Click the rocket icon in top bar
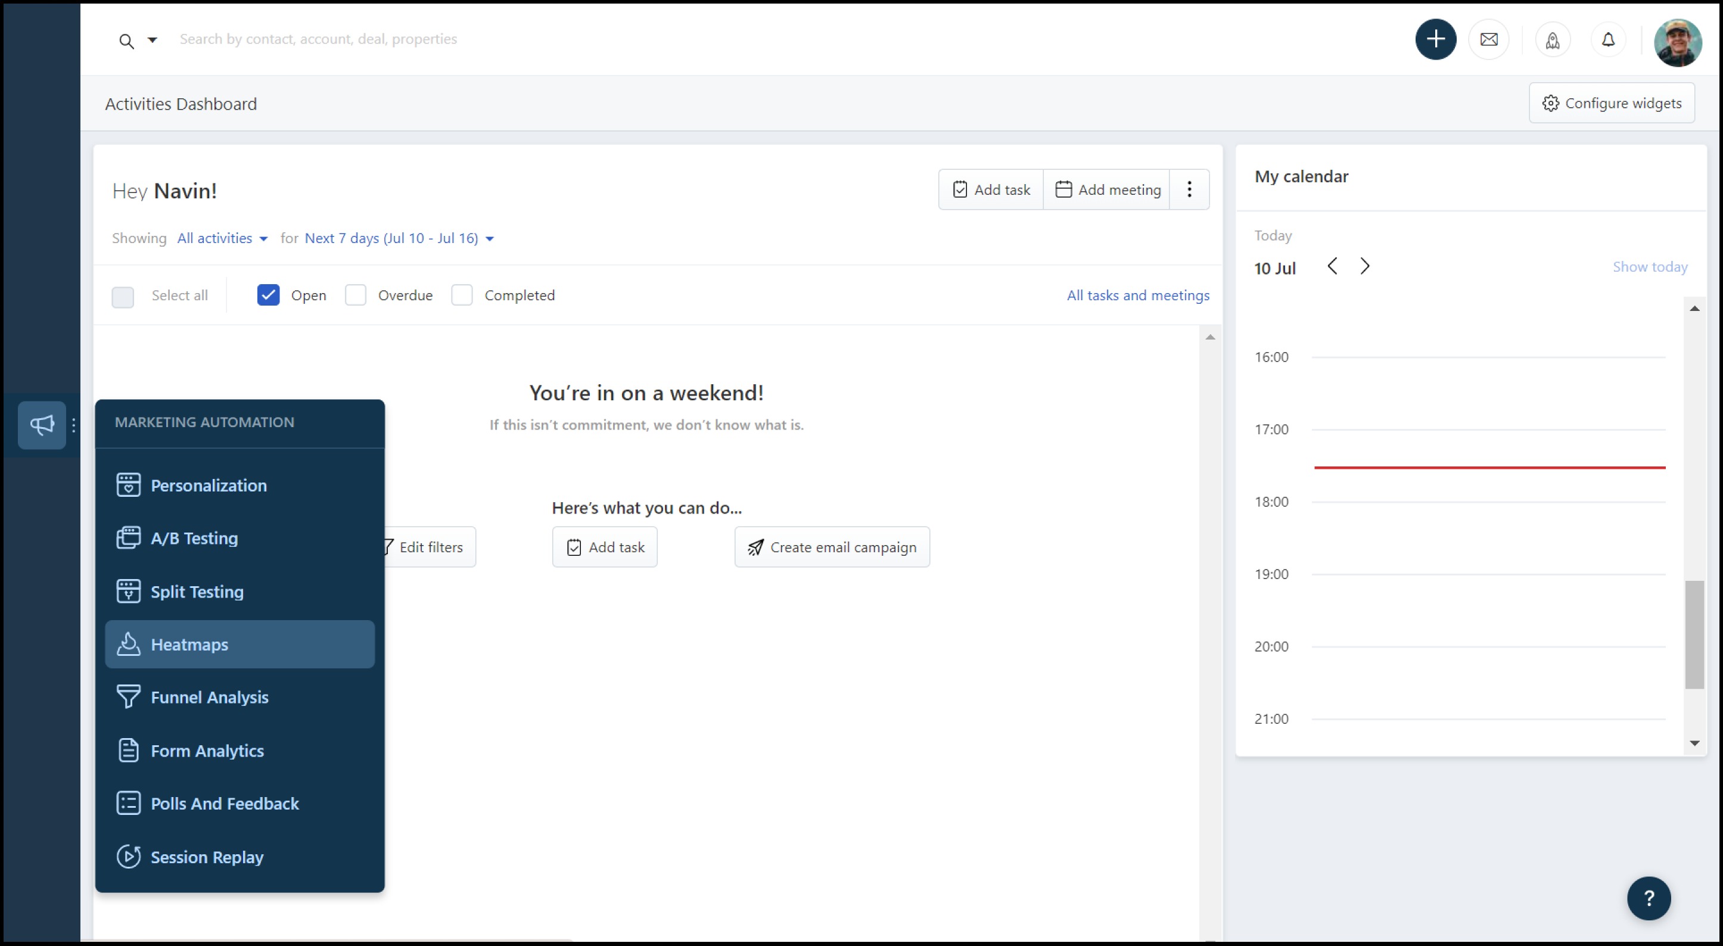Viewport: 1723px width, 946px height. (x=1553, y=40)
